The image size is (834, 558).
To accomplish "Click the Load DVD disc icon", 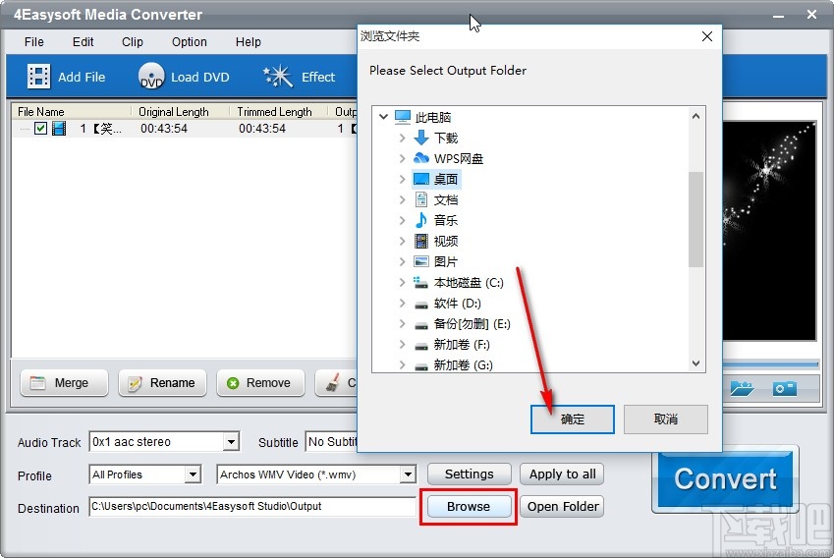I will tap(151, 77).
